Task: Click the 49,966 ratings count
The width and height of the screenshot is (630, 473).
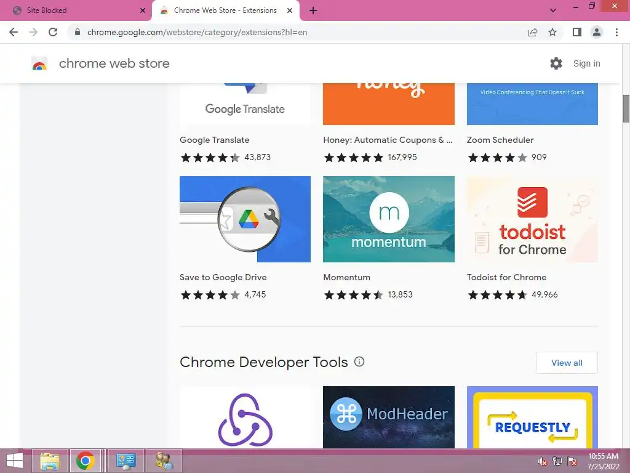Action: [x=544, y=294]
